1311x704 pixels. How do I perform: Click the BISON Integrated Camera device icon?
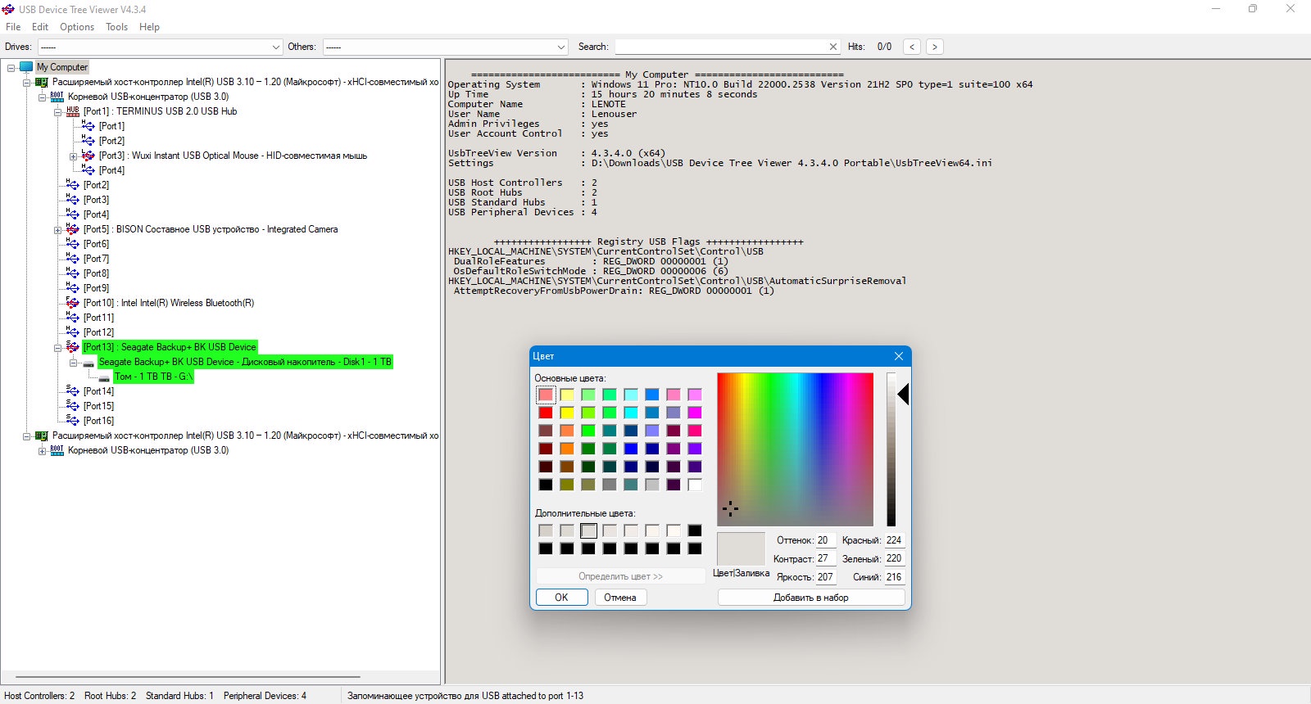point(73,229)
